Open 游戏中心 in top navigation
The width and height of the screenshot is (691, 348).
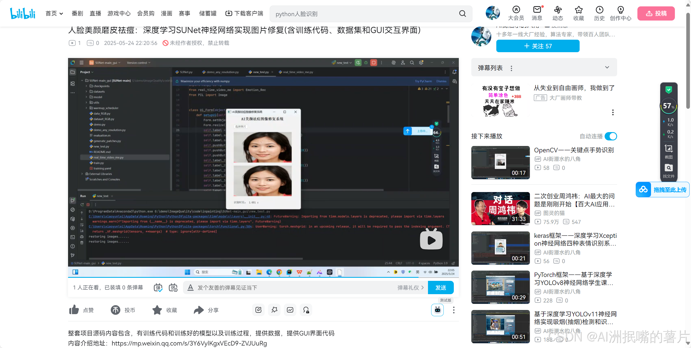coord(119,13)
